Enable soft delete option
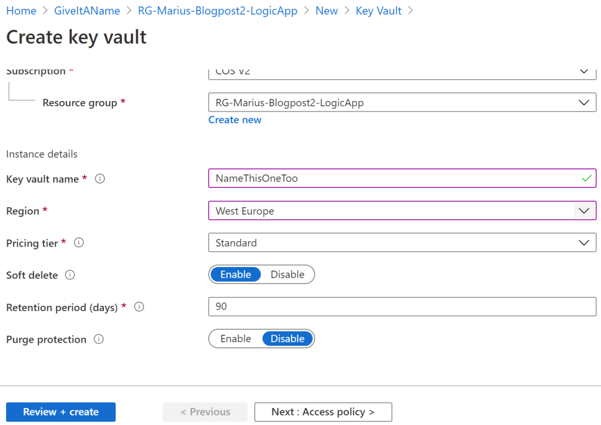601x425 pixels. (236, 275)
